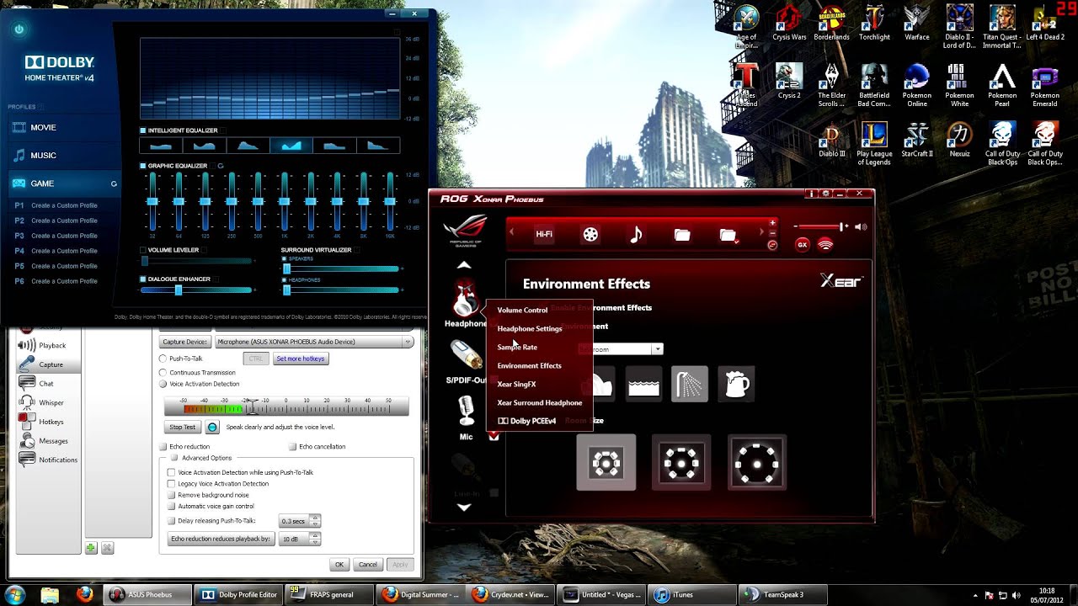Collapse device list with the up arrow
This screenshot has width=1078, height=606.
(x=464, y=265)
